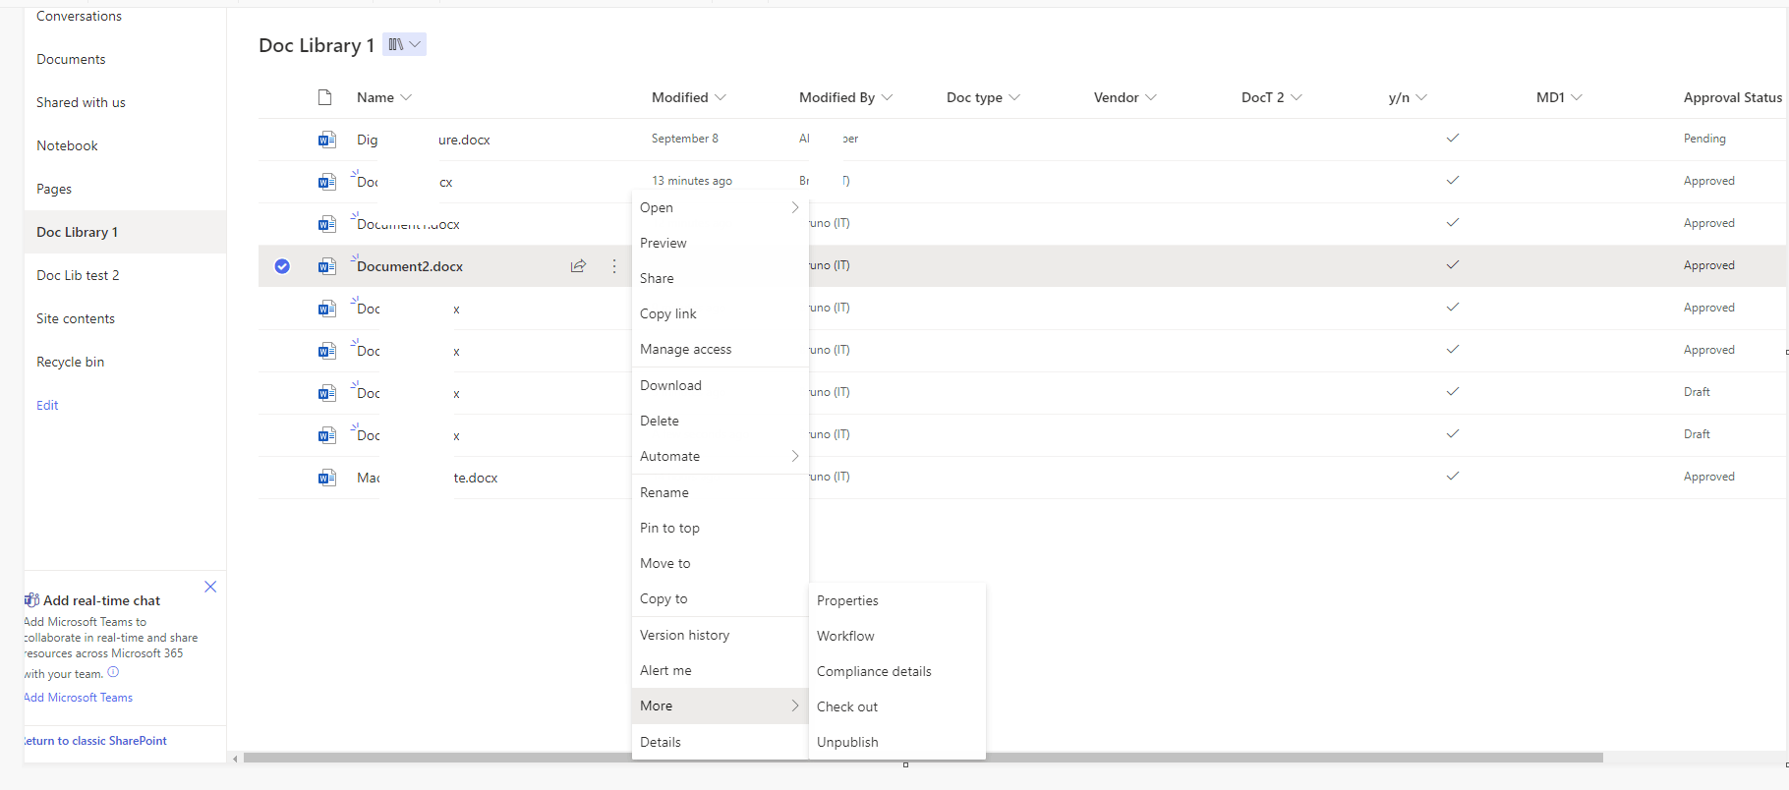Choose Move to in the context menu
Screen dimensions: 1789x790
[x=720, y=563]
